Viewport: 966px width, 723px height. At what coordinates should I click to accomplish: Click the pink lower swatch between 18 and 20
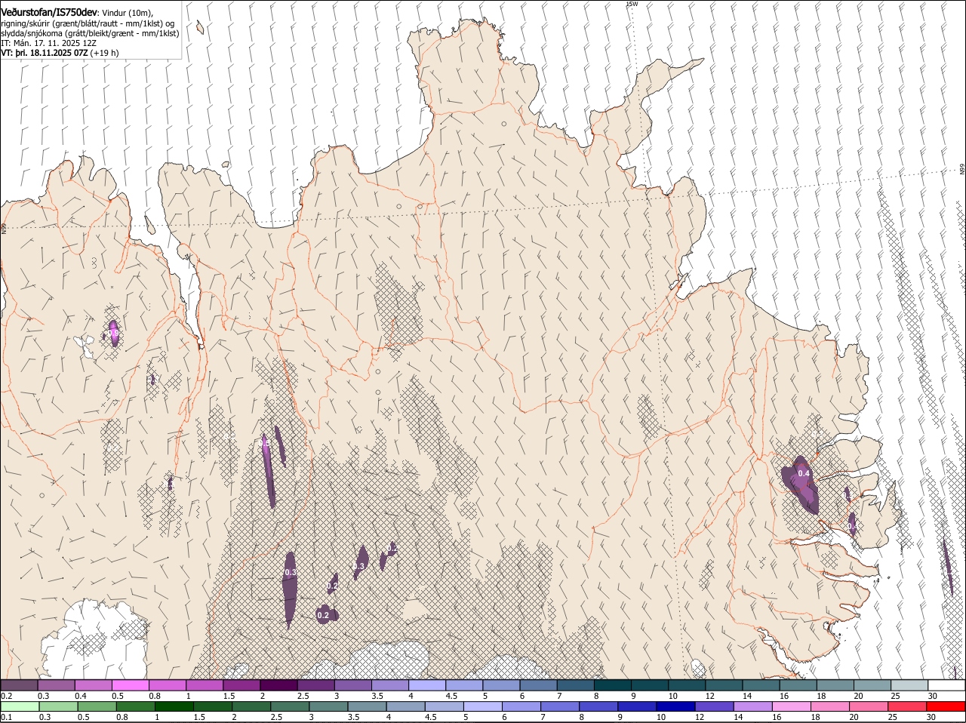tap(830, 706)
